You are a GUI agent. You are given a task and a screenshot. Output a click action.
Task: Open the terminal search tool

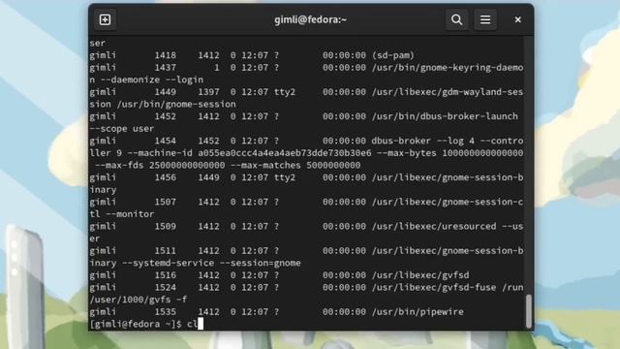456,19
